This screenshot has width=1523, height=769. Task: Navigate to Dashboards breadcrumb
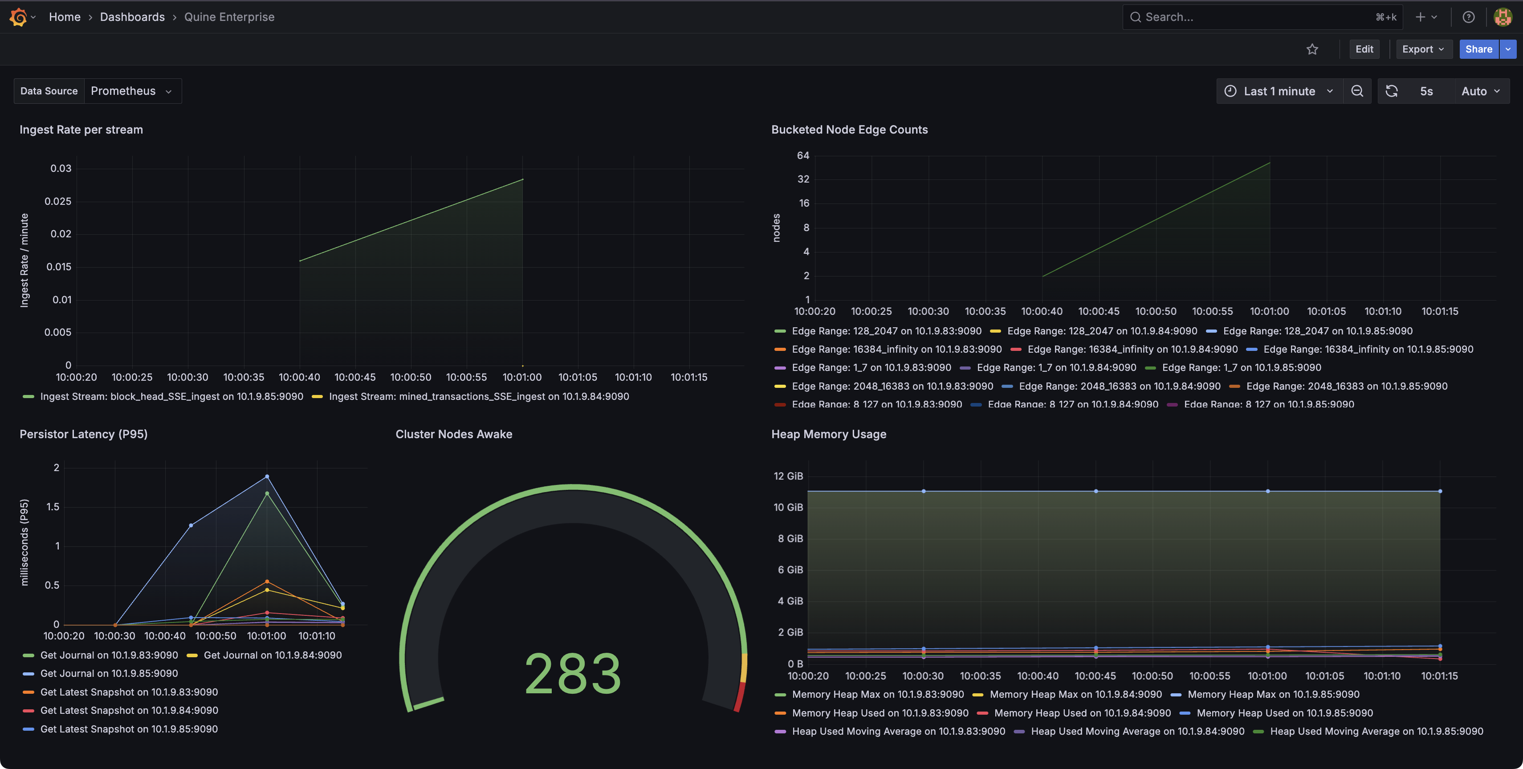pyautogui.click(x=132, y=17)
